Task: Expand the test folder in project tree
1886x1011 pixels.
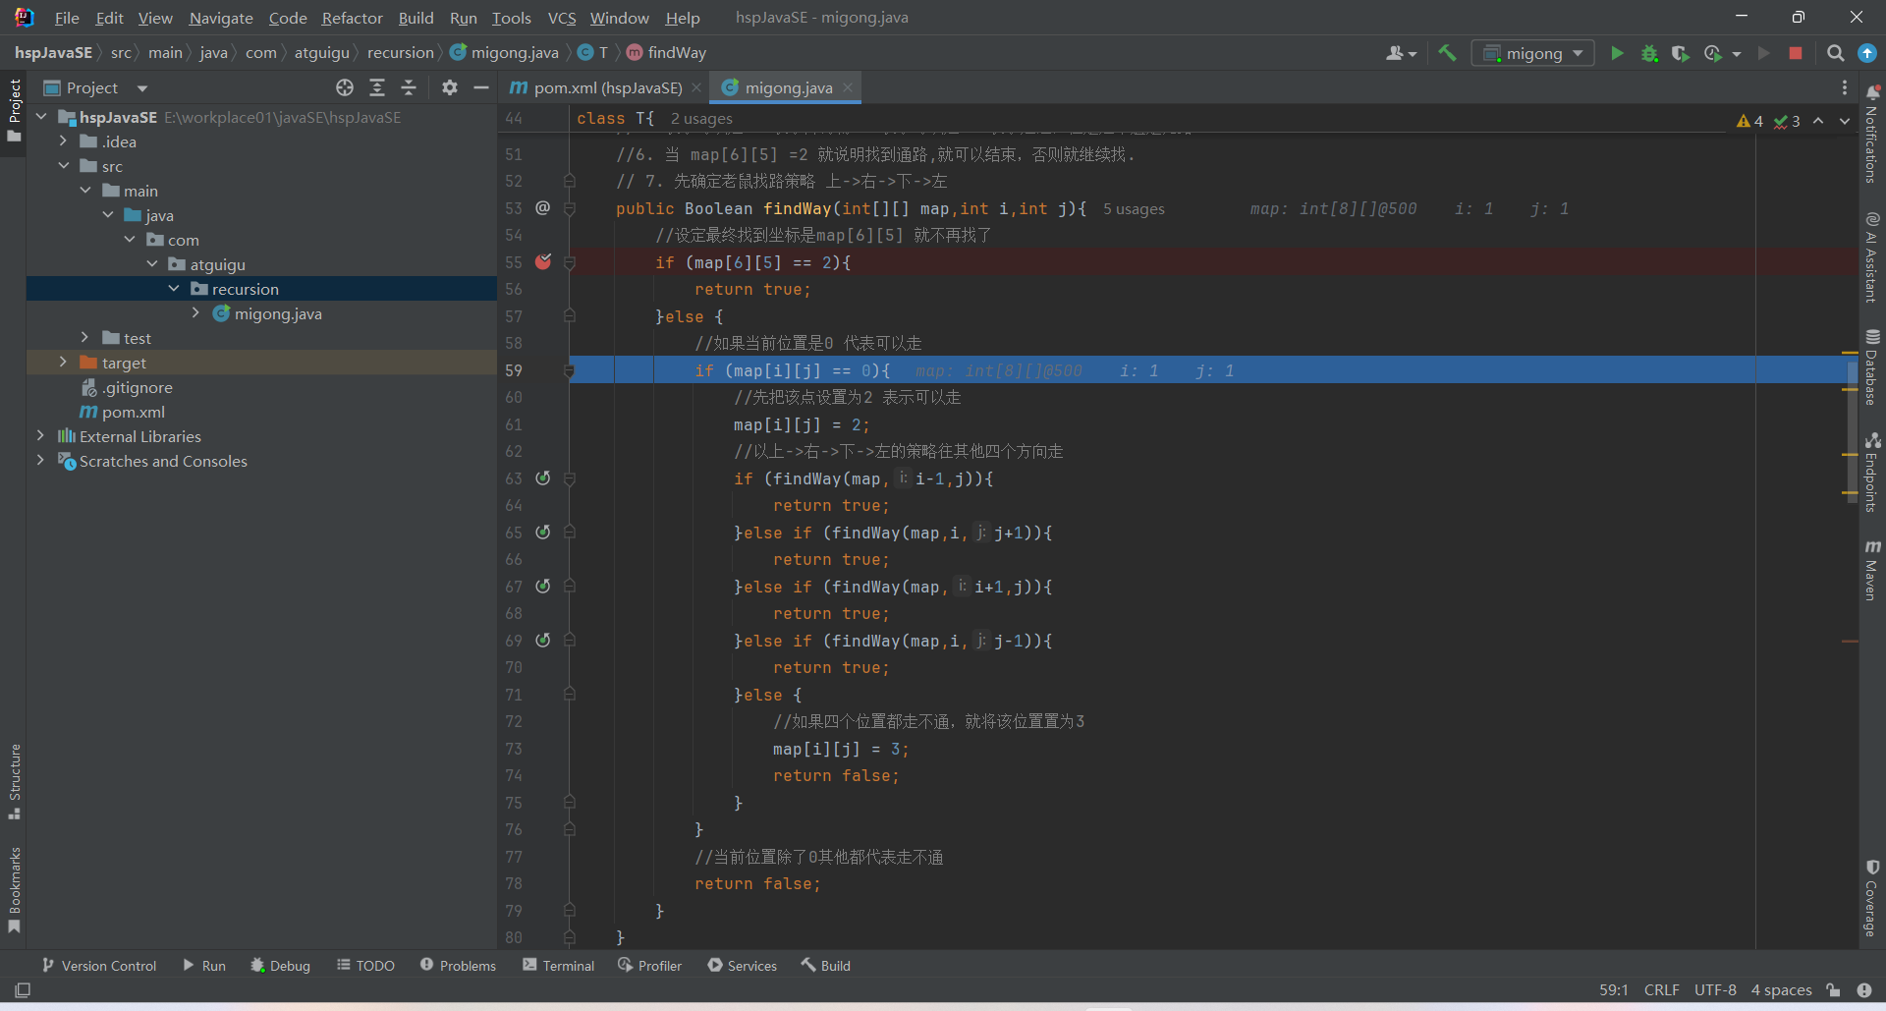Action: pyautogui.click(x=85, y=338)
